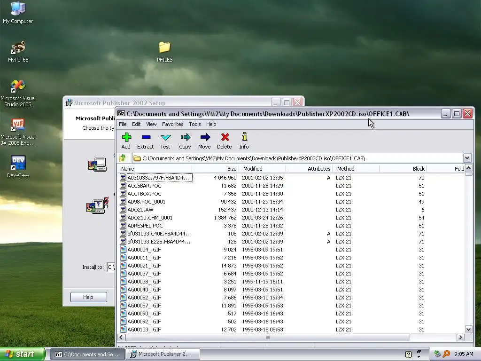Click the lower custom-install icon in Publisher Setup

98,205
